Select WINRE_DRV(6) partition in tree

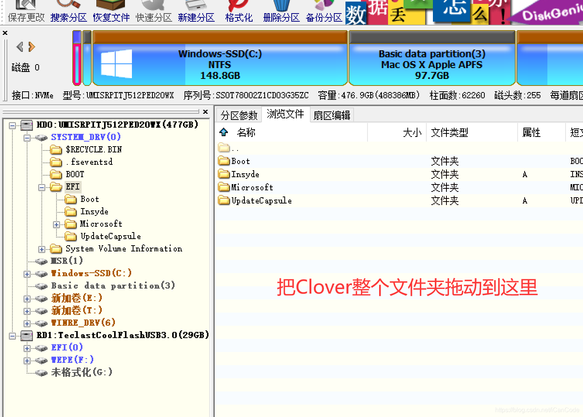tap(83, 323)
